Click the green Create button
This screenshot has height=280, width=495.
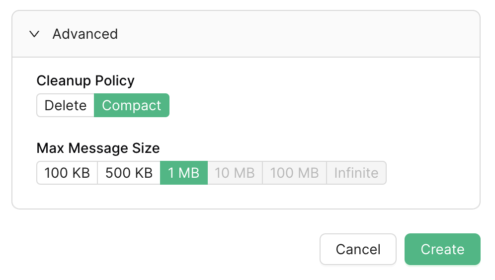442,249
